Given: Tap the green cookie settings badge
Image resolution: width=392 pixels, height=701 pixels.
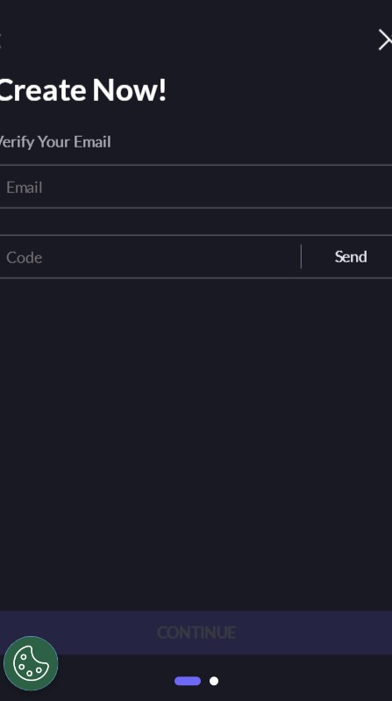Looking at the screenshot, I should click(31, 663).
